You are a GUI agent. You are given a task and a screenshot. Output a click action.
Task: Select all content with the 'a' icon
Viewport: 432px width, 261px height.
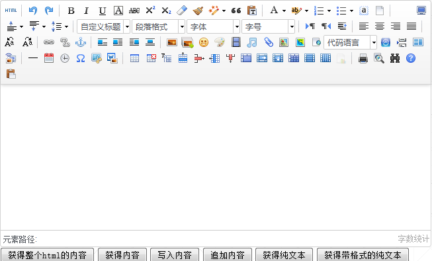pyautogui.click(x=364, y=11)
